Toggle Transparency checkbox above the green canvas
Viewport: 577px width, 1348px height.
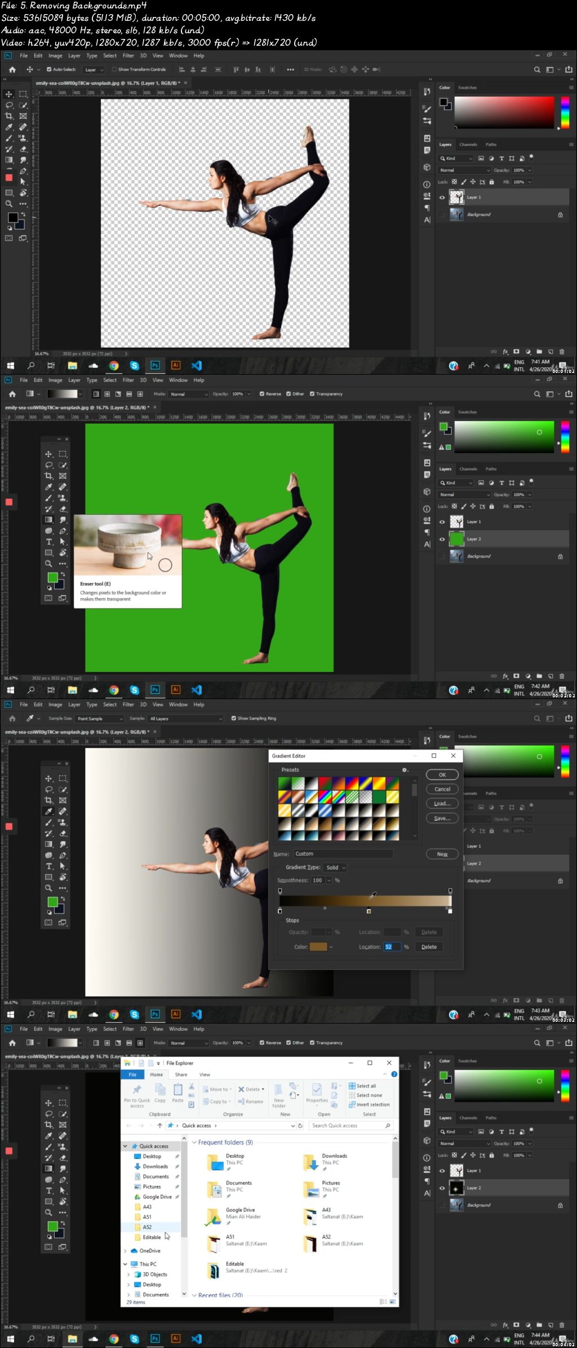pos(312,394)
